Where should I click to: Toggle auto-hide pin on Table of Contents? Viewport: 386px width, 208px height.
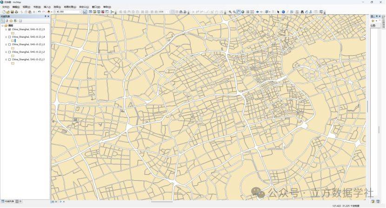(x=45, y=16)
